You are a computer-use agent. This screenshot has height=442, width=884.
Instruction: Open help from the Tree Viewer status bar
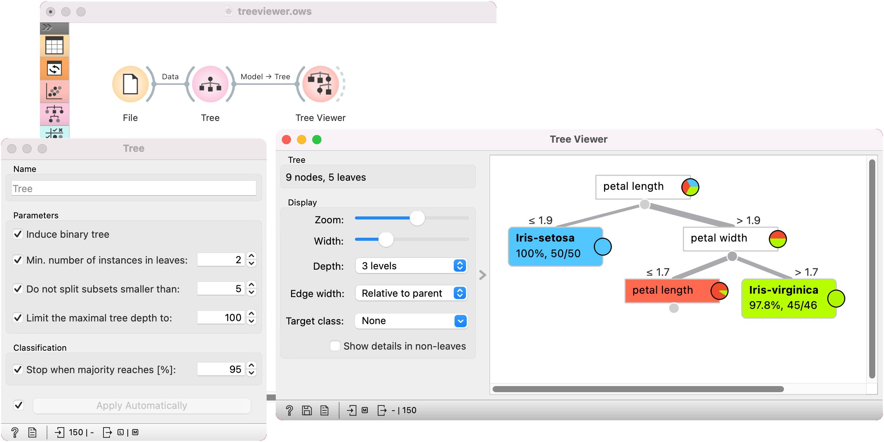(x=290, y=410)
